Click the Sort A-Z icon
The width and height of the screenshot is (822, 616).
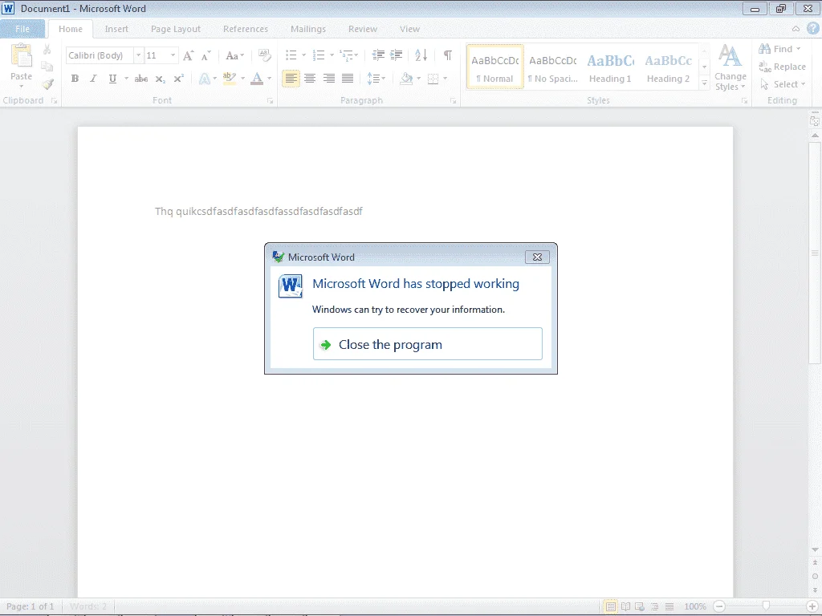click(421, 55)
